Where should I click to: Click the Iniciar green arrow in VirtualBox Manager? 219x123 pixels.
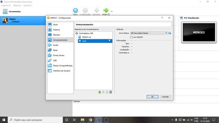click(x=106, y=12)
